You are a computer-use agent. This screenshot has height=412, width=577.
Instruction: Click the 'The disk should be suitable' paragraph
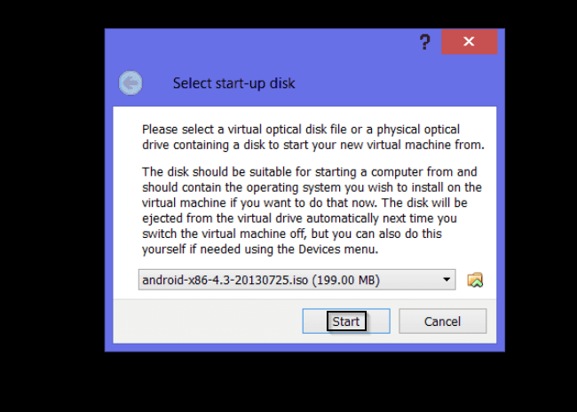pos(312,210)
